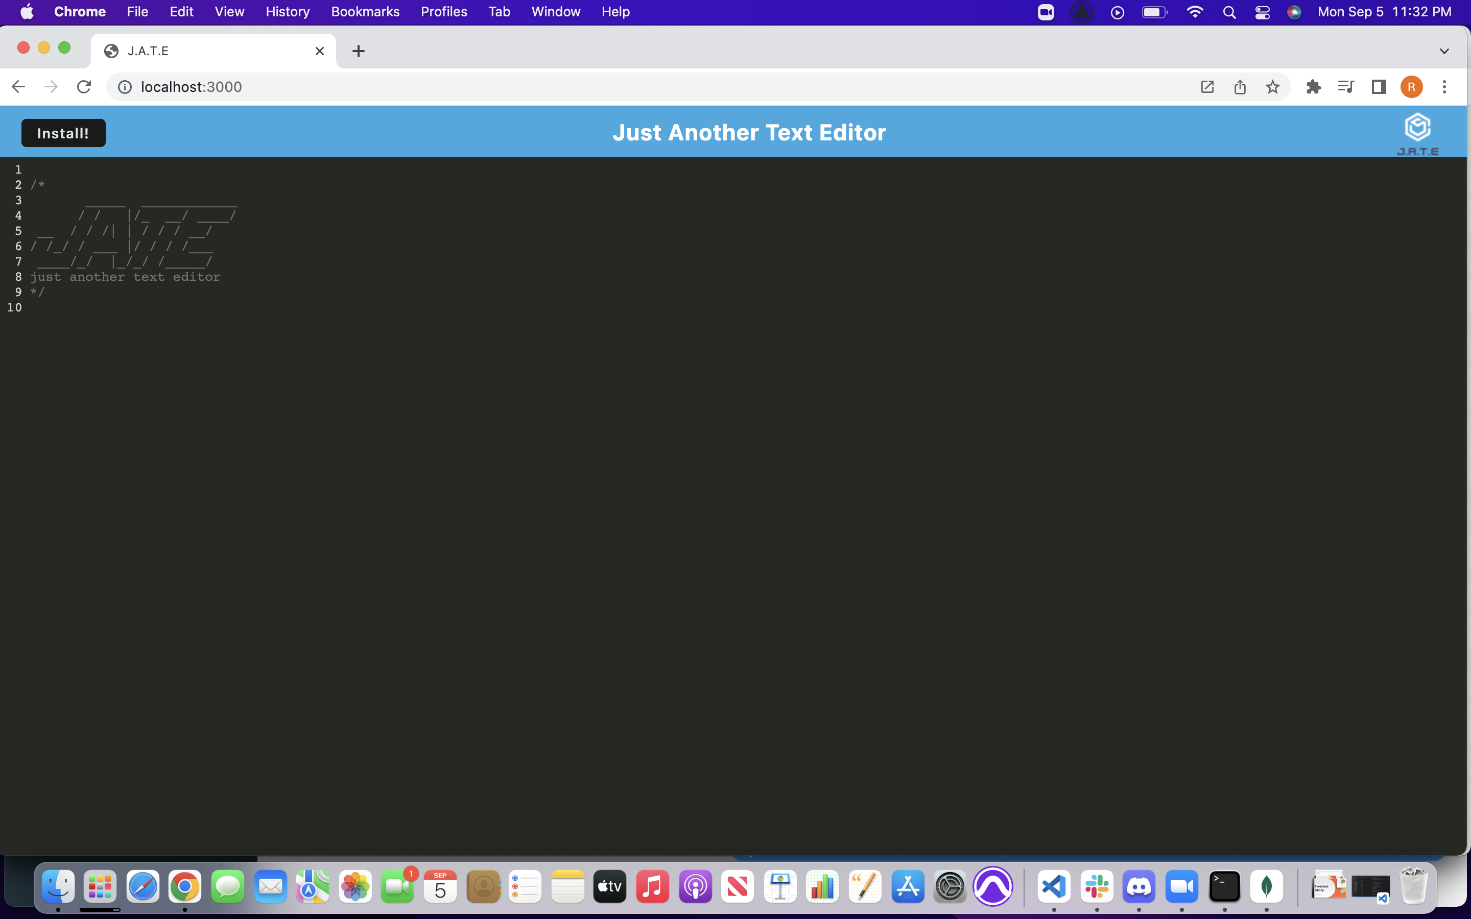View site information icon in the address bar
1471x919 pixels.
tap(125, 86)
